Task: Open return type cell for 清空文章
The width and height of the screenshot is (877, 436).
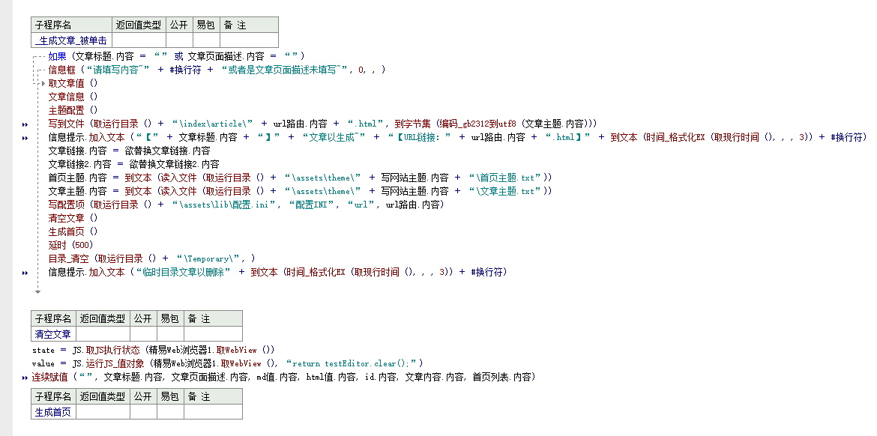Action: coord(103,334)
